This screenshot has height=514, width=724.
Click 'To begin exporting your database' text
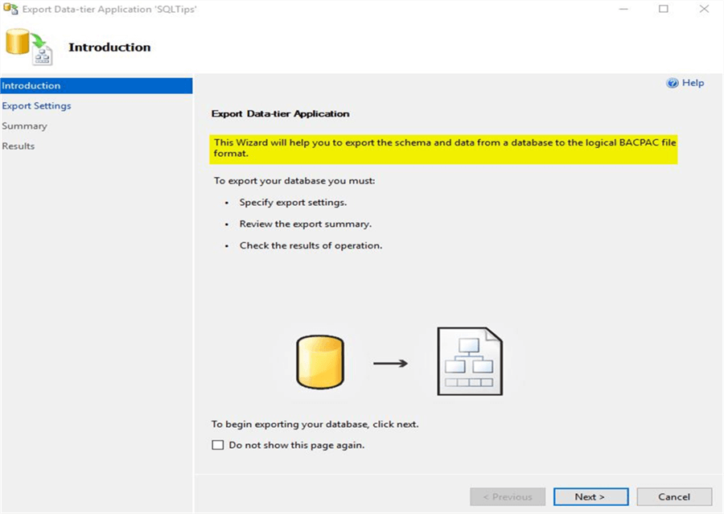point(315,424)
